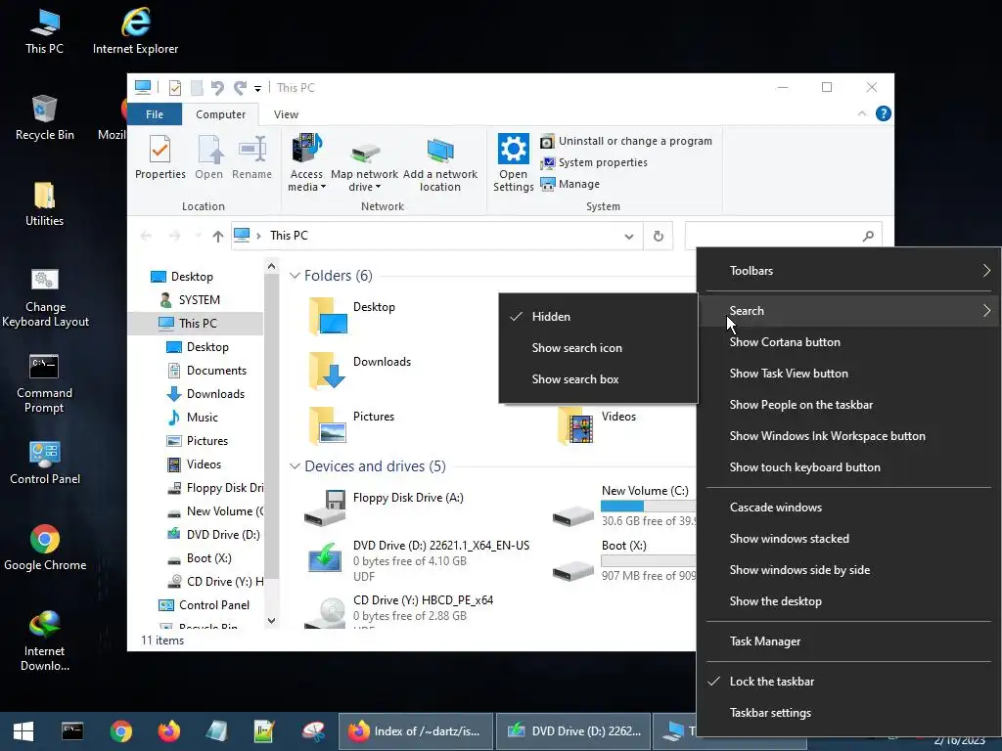Refresh the This PC address bar
1002x751 pixels.
pyautogui.click(x=659, y=237)
